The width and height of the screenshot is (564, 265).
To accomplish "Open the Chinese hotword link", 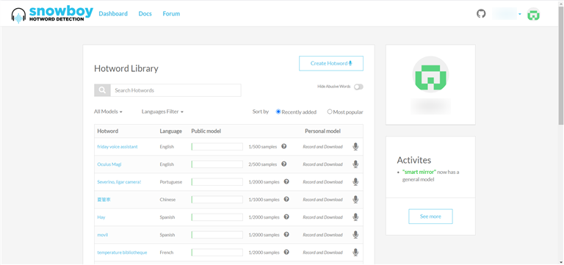I will pyautogui.click(x=104, y=200).
